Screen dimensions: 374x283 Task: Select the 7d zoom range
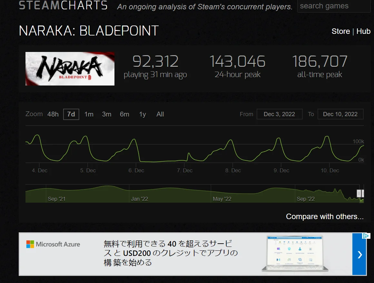[x=71, y=114]
